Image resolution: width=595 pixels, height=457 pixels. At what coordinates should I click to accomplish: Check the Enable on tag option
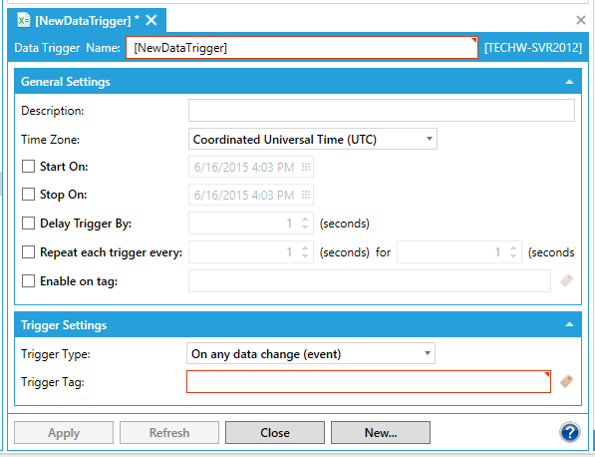[x=28, y=281]
